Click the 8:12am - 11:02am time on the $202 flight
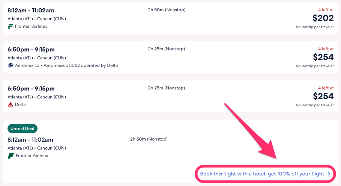341x186 pixels. [32, 11]
